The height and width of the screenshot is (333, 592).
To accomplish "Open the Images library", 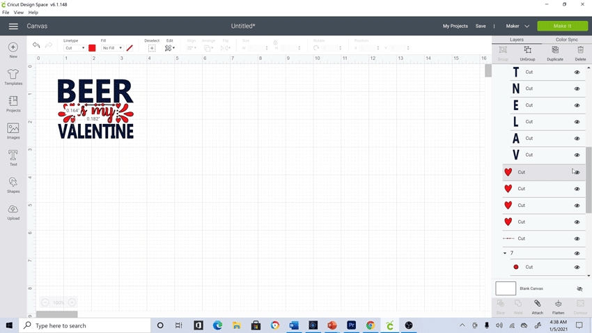I will (13, 131).
